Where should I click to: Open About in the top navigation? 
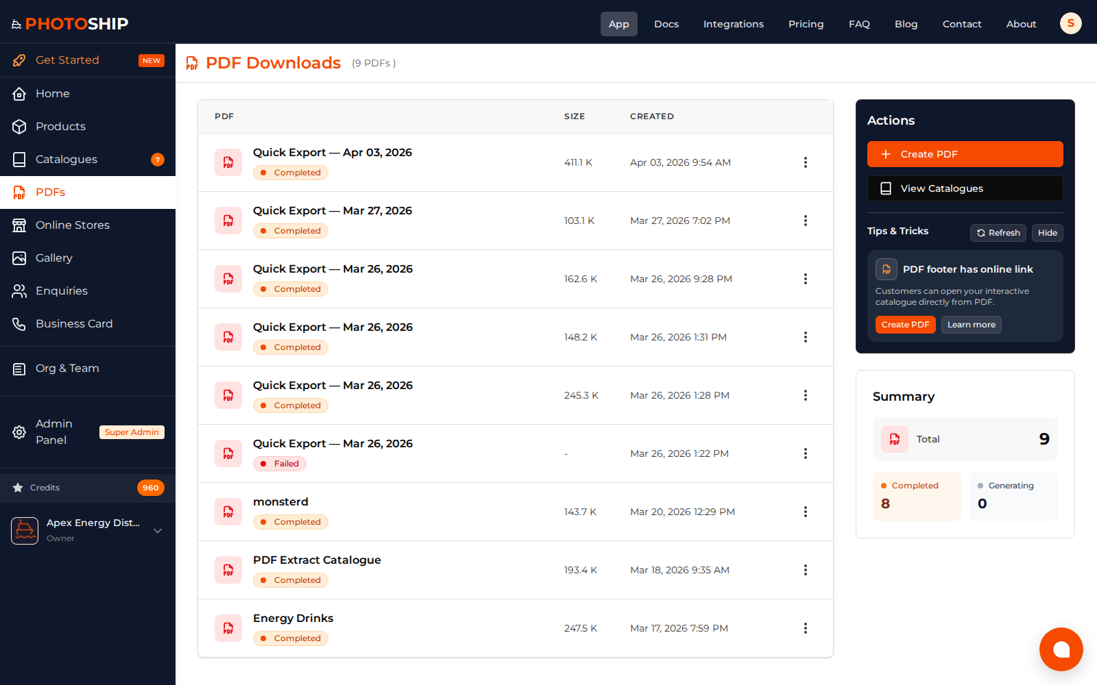[x=1021, y=24]
